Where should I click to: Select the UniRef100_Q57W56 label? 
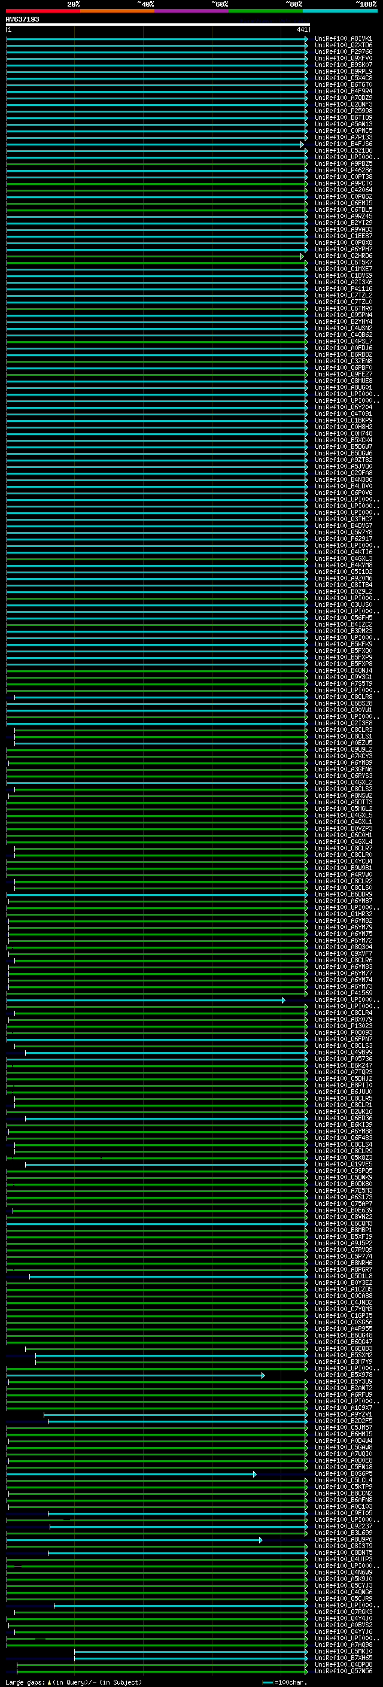click(x=344, y=1671)
